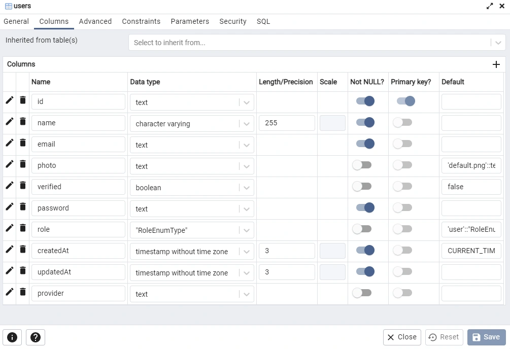Delete the createdAt column
Viewport: 510px width, 349px height.
coord(23,250)
